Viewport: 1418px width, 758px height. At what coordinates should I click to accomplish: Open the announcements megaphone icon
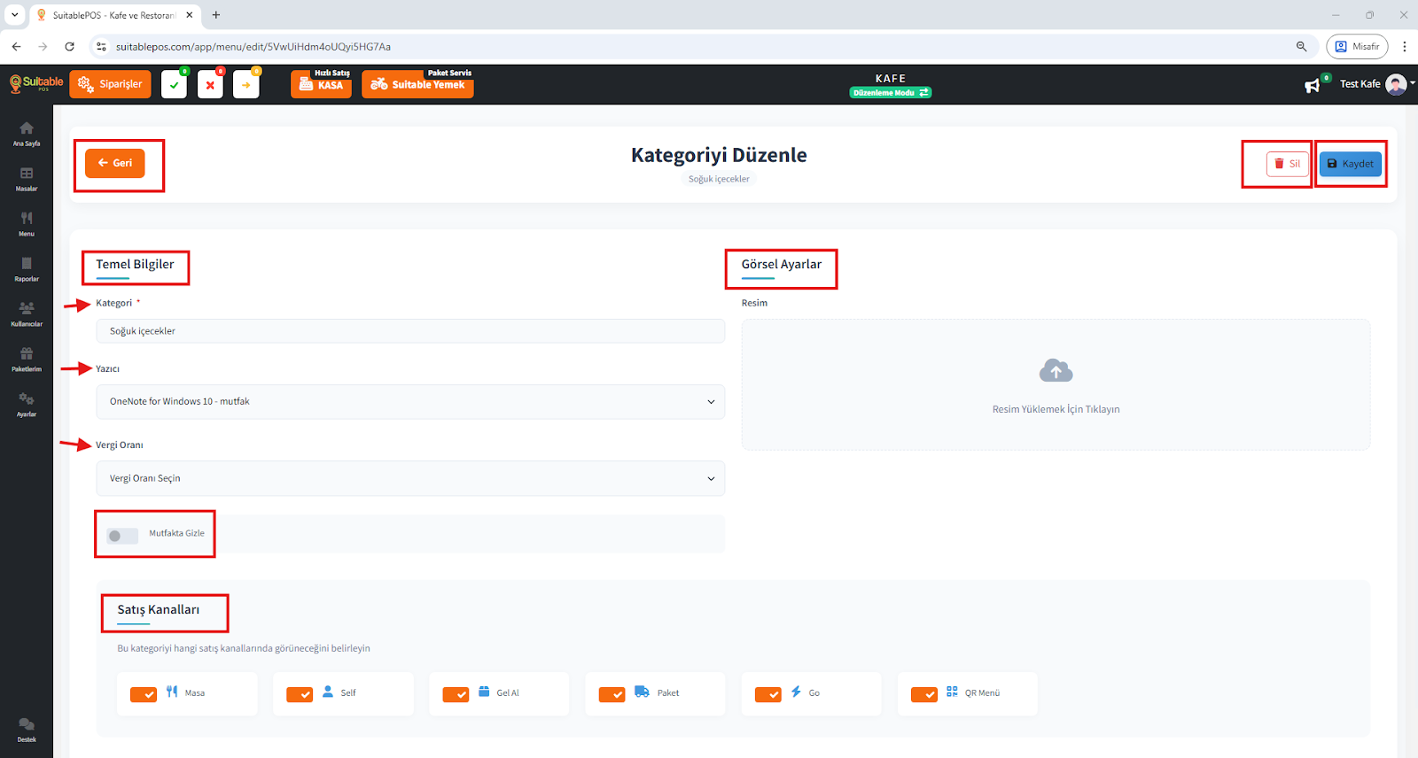tap(1312, 85)
